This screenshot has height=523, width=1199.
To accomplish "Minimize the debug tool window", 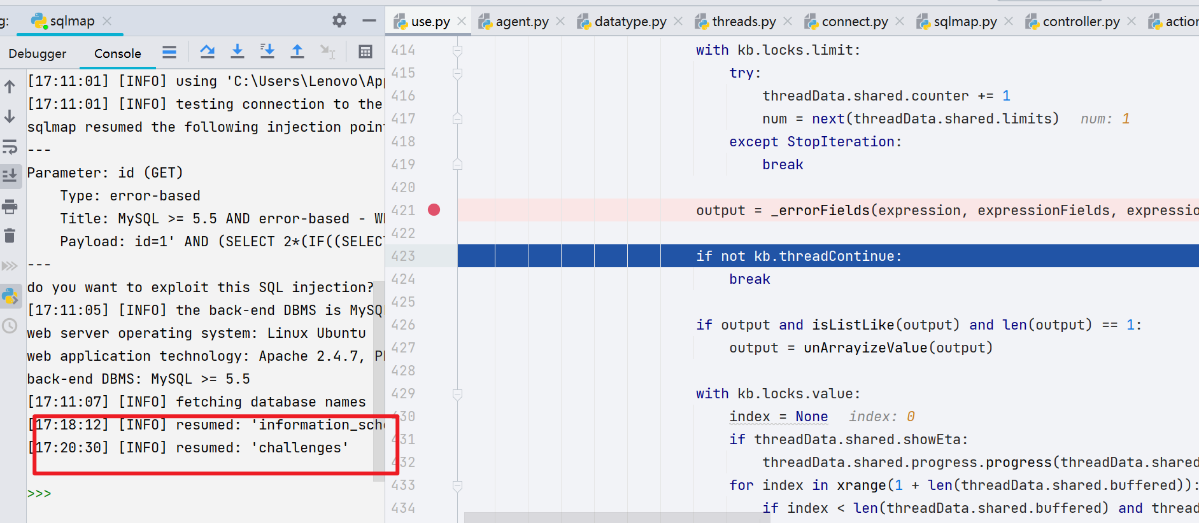I will 369,20.
